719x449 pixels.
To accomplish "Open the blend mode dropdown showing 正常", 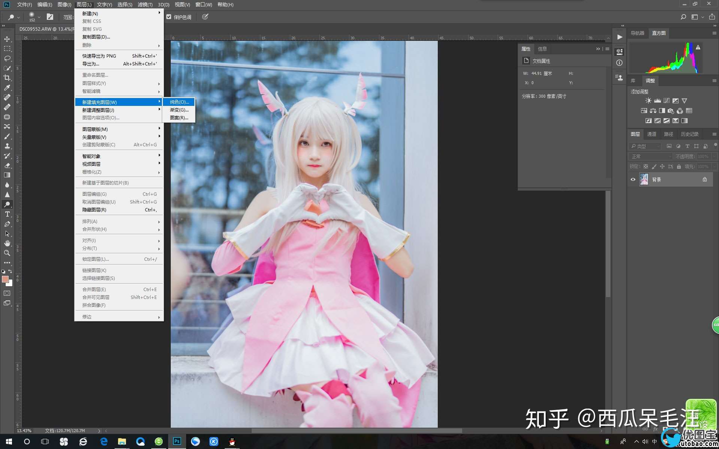I will 651,156.
